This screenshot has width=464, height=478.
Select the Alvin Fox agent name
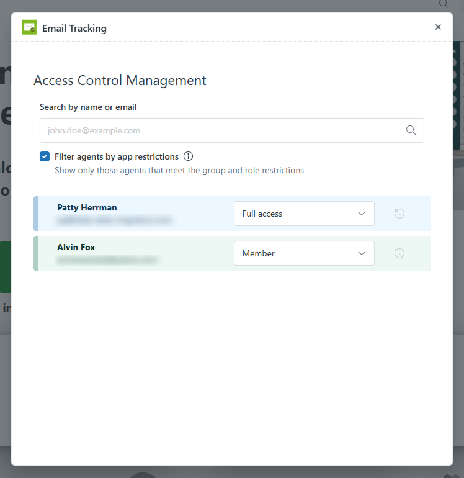[x=76, y=247]
